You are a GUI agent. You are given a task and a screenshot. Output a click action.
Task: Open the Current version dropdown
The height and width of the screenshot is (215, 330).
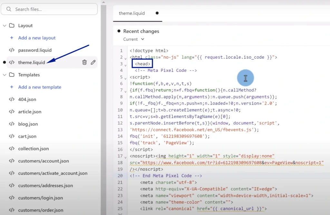click(133, 39)
